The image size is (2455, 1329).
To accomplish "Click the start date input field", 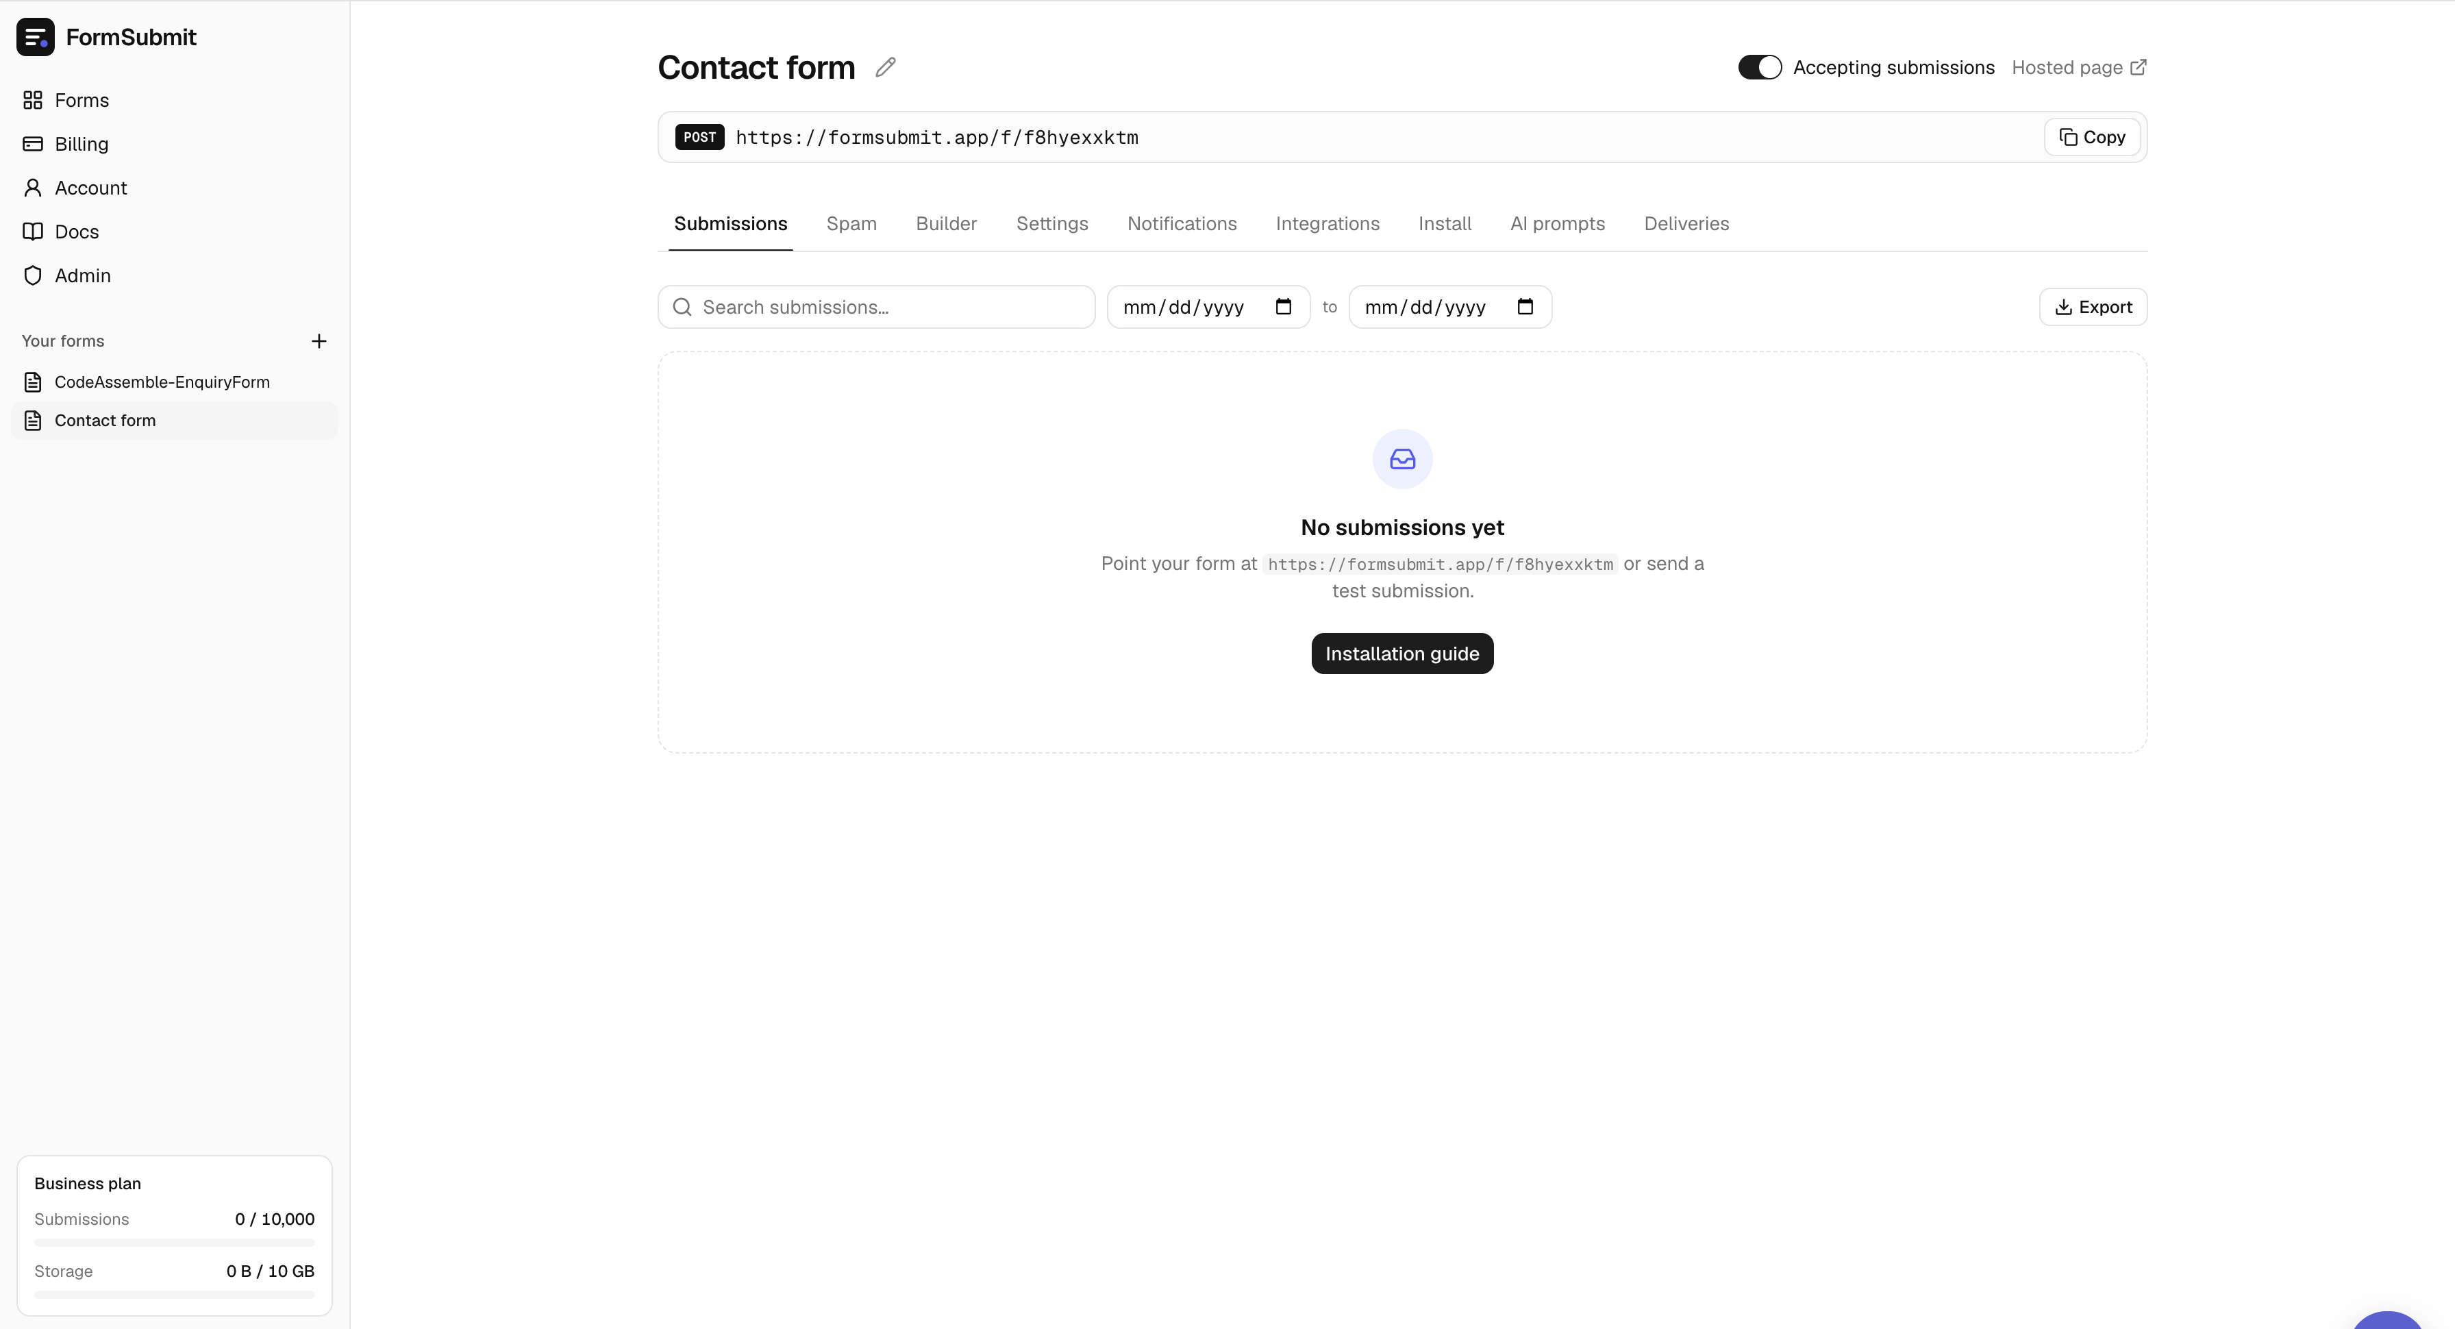I will (x=1208, y=307).
